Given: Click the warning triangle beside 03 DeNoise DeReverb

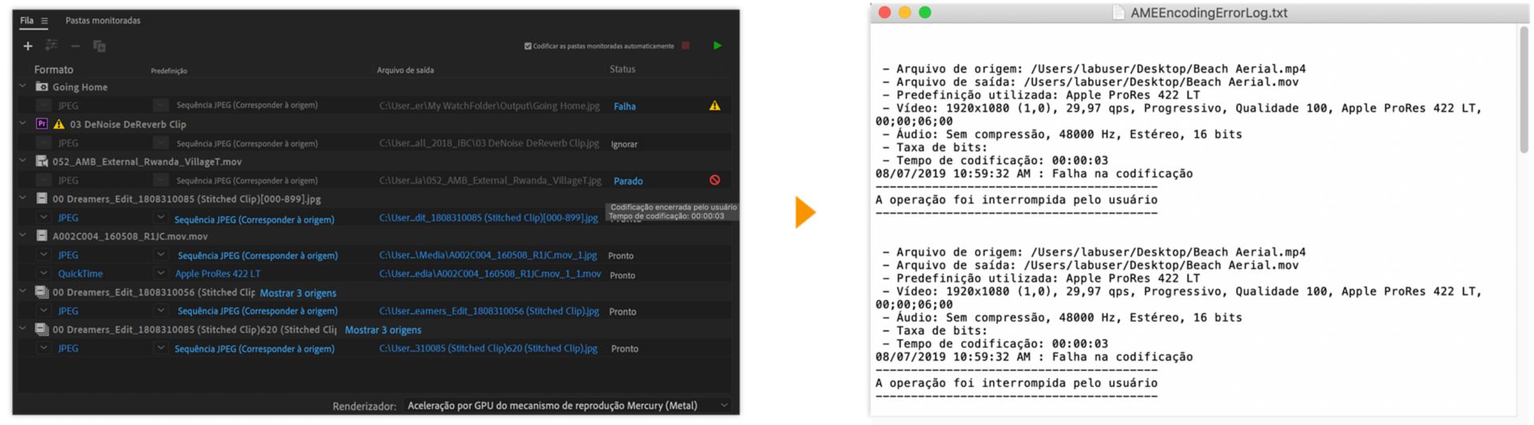Looking at the screenshot, I should (x=59, y=124).
